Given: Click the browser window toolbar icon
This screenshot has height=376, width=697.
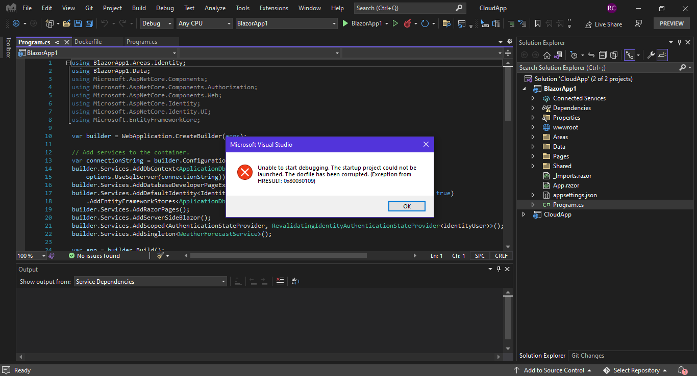Looking at the screenshot, I should tap(462, 23).
